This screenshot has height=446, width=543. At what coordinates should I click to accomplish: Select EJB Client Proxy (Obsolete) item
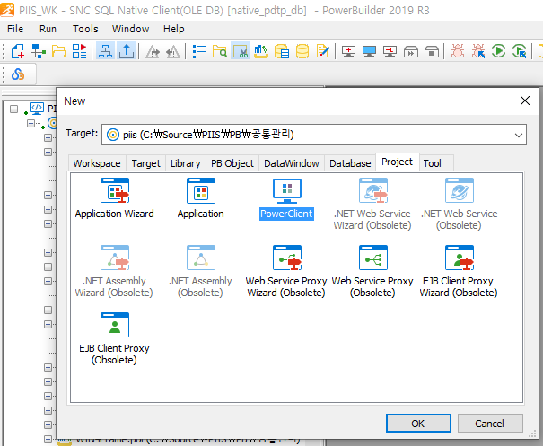(x=115, y=338)
